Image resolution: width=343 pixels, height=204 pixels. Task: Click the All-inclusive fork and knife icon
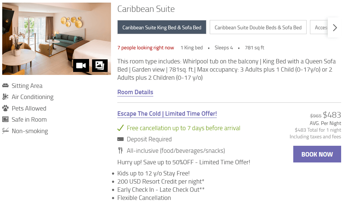tap(120, 151)
